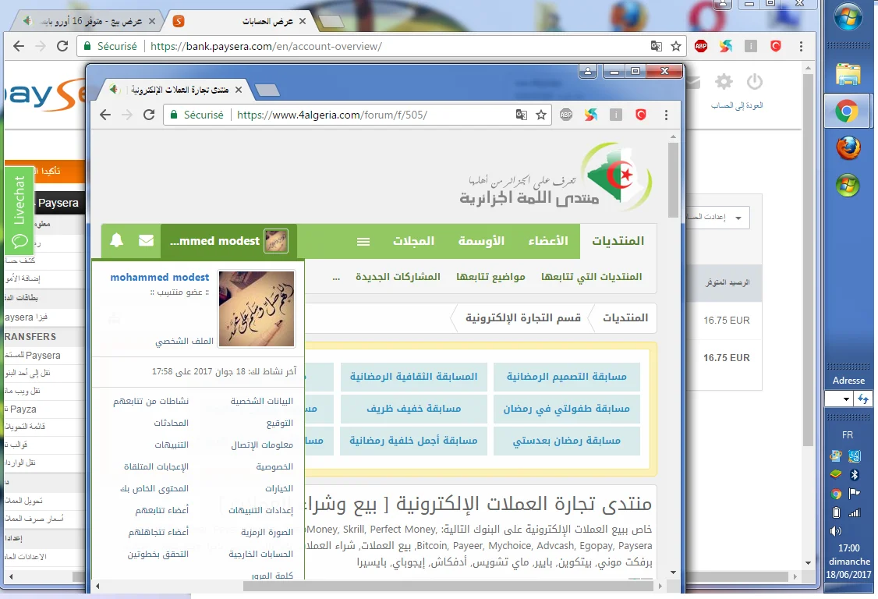878x599 pixels.
Task: Click the volume speaker icon in system tray
Action: click(x=837, y=531)
